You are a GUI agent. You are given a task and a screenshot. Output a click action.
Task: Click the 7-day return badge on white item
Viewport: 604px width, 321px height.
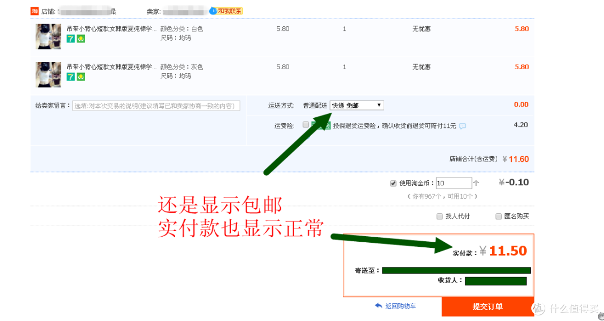pos(70,39)
